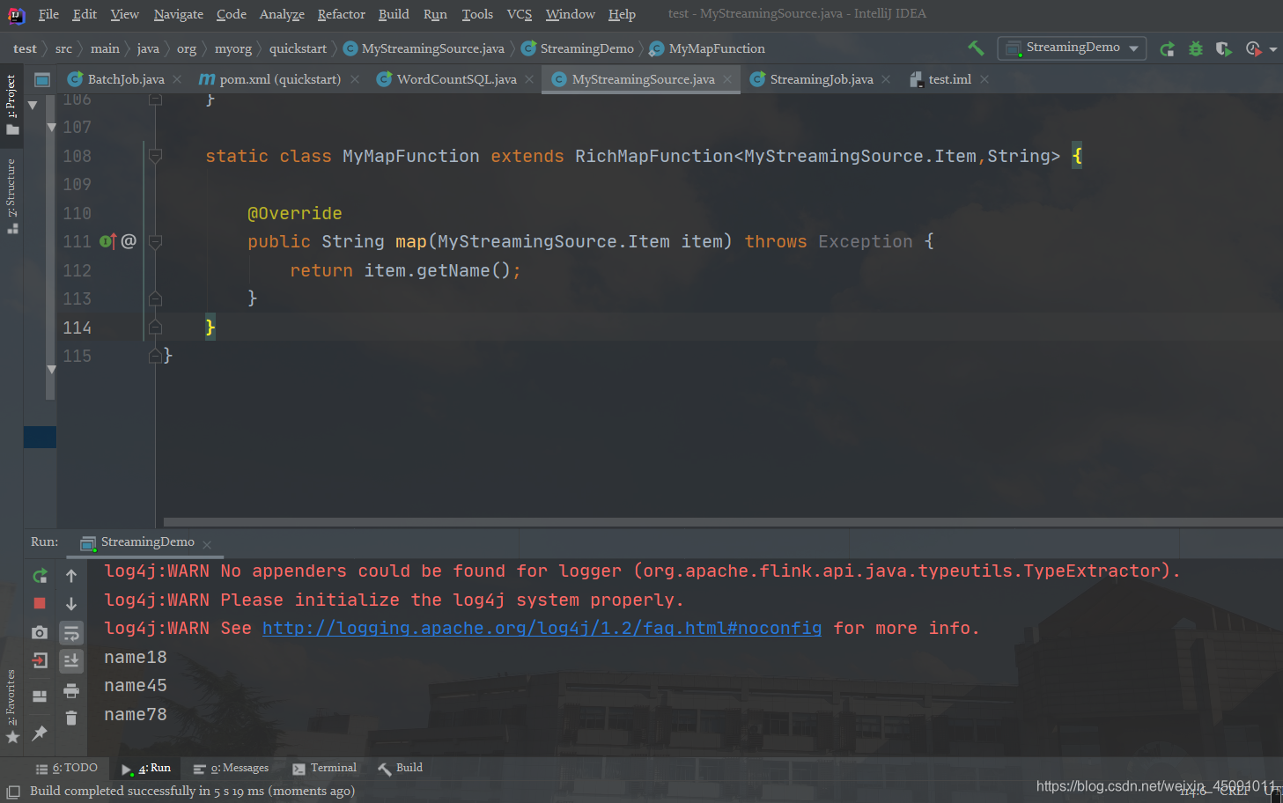Toggle soft-wrap in the console
The width and height of the screenshot is (1283, 803).
click(71, 632)
